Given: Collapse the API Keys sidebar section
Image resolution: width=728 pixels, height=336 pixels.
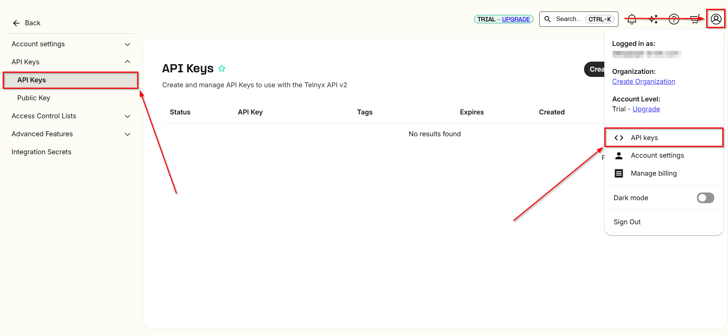Looking at the screenshot, I should pyautogui.click(x=128, y=62).
